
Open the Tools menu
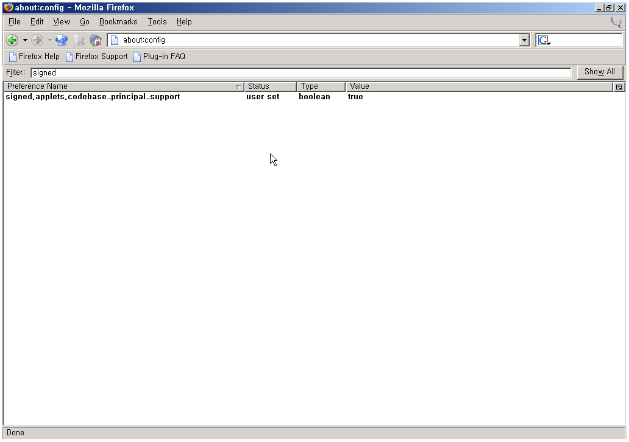click(x=157, y=22)
